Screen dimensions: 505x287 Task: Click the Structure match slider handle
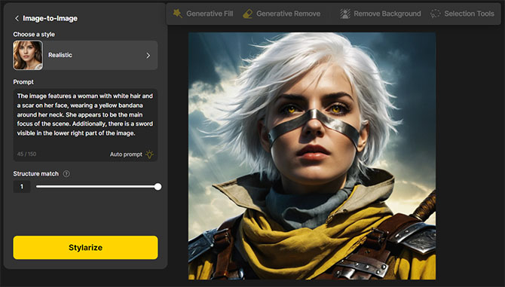tap(158, 187)
